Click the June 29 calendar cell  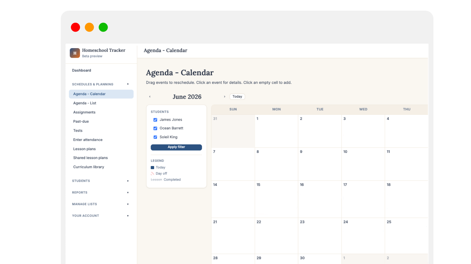277,259
